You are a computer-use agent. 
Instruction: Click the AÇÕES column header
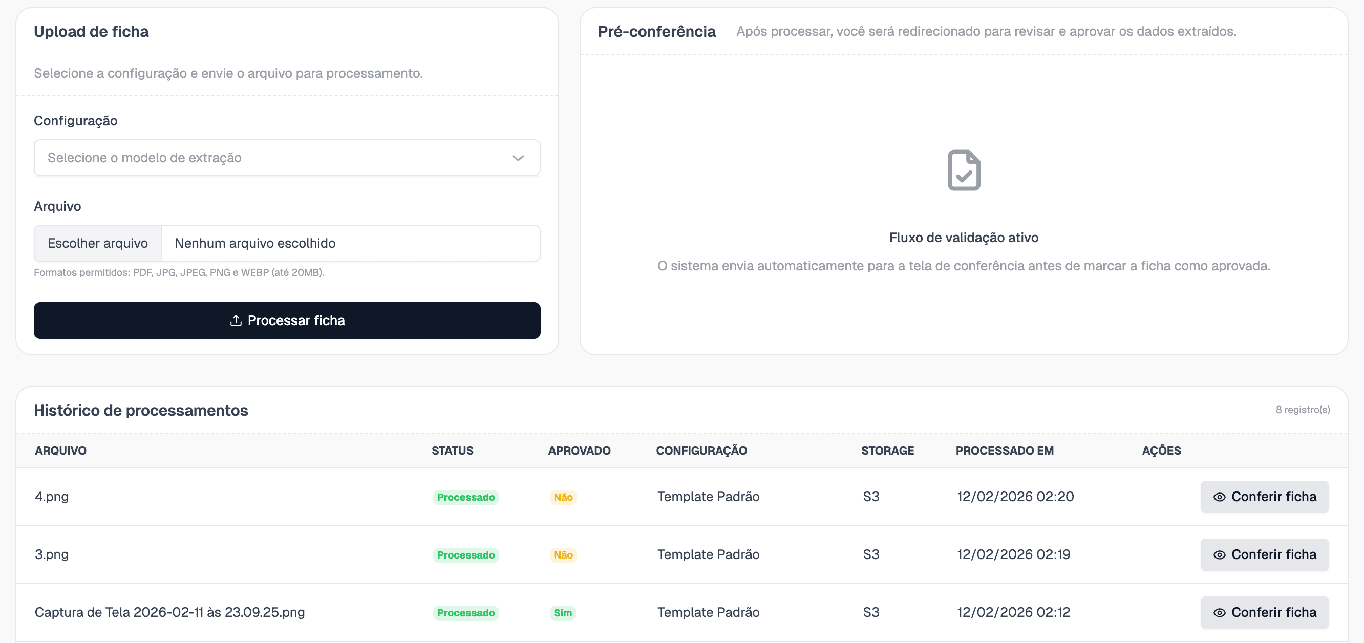pos(1161,451)
